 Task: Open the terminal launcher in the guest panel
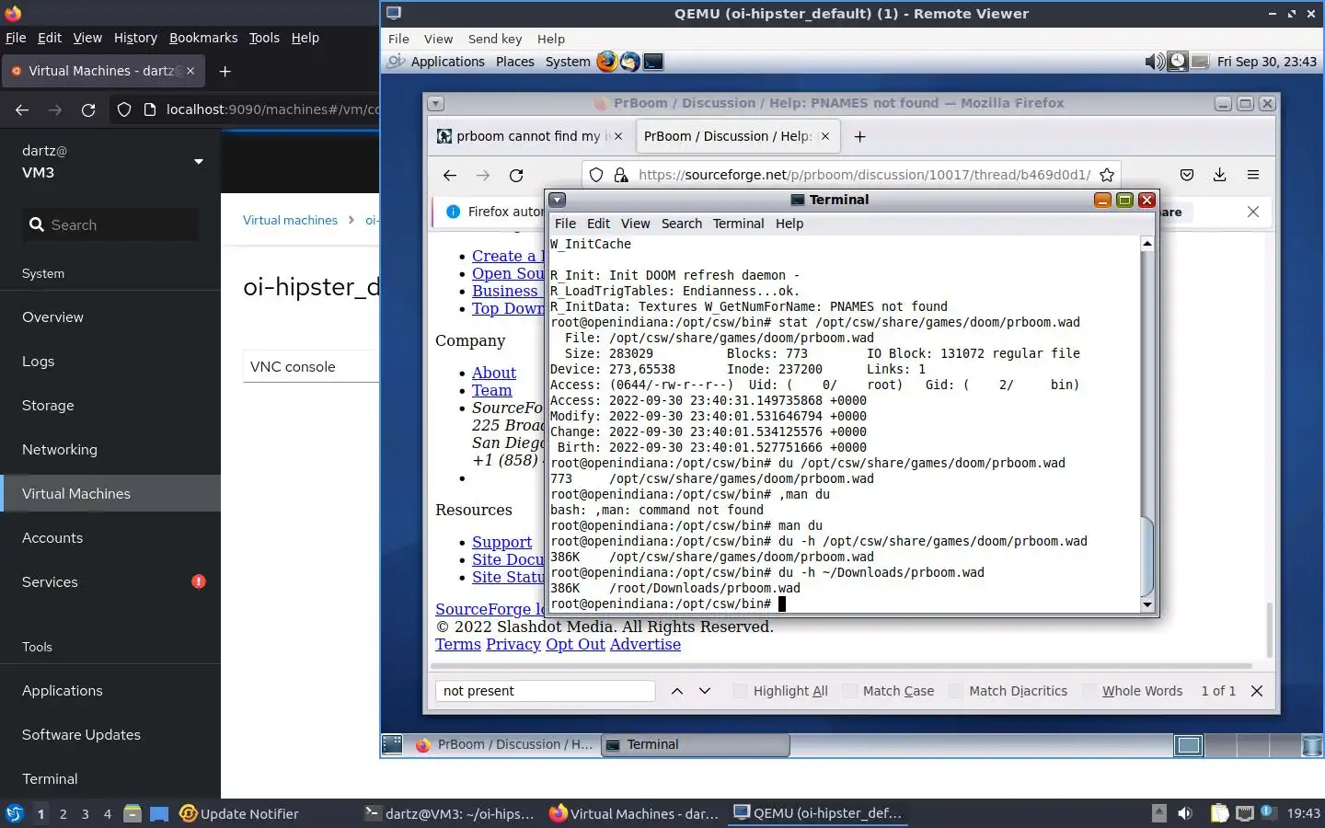[x=653, y=62]
